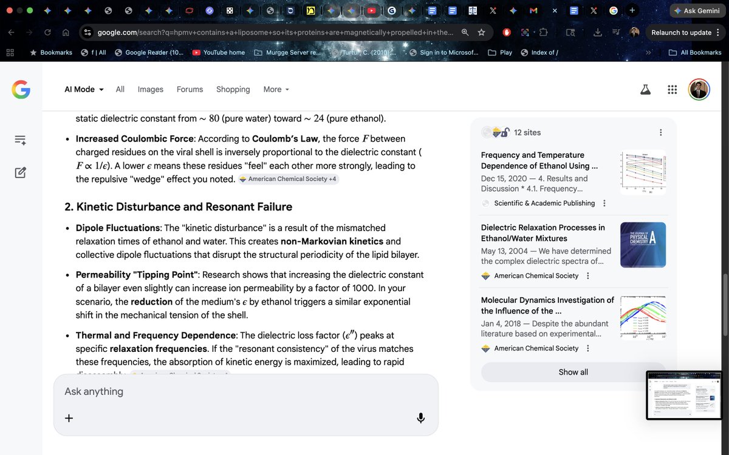Switch to the YouTube browser tab
Image resolution: width=729 pixels, height=455 pixels.
tap(371, 10)
